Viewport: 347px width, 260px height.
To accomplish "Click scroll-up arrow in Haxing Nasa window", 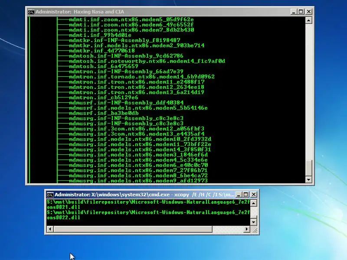I will (308, 20).
